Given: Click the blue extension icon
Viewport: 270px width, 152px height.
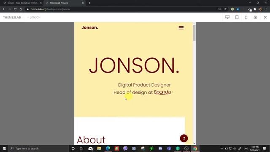Looking at the screenshot, I should point(238,9).
